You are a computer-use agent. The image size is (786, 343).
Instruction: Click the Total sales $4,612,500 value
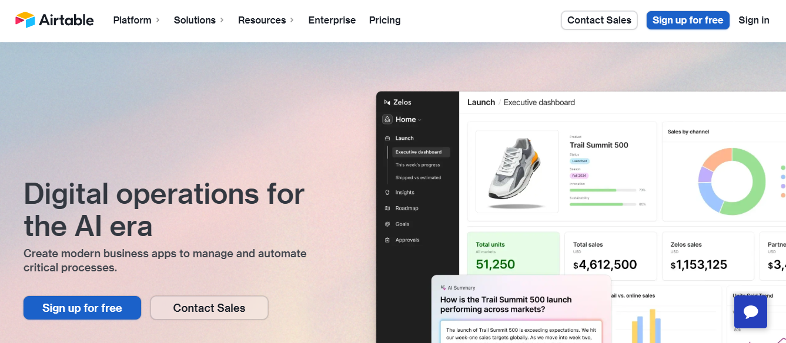point(605,265)
